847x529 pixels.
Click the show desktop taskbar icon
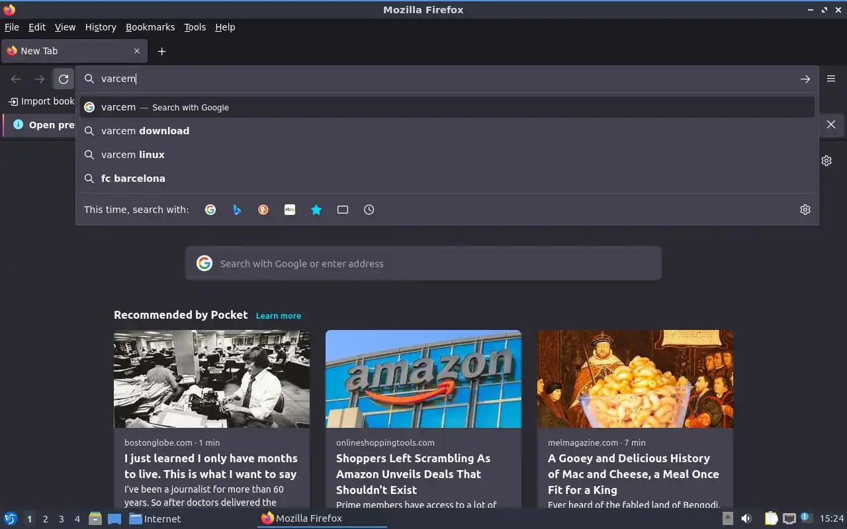[x=114, y=518]
